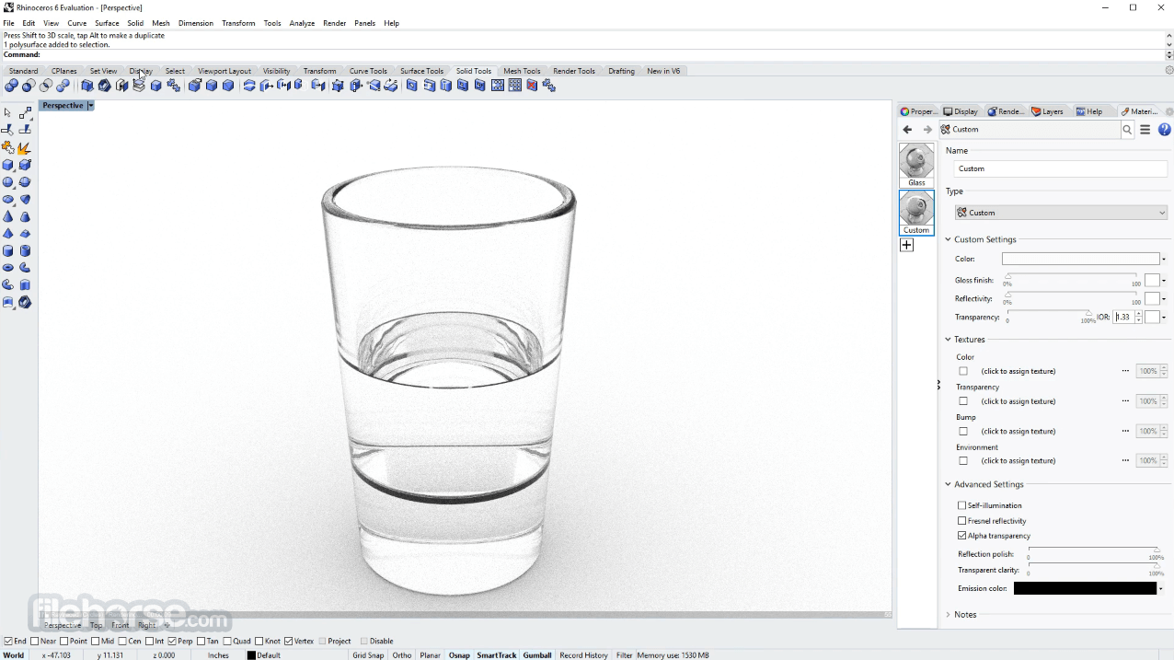The image size is (1174, 660).
Task: Open the Render menu
Action: [x=335, y=23]
